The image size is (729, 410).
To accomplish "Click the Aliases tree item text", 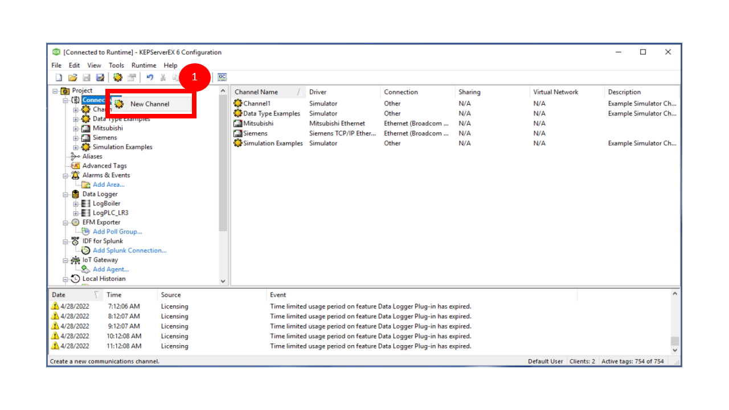I will [92, 157].
